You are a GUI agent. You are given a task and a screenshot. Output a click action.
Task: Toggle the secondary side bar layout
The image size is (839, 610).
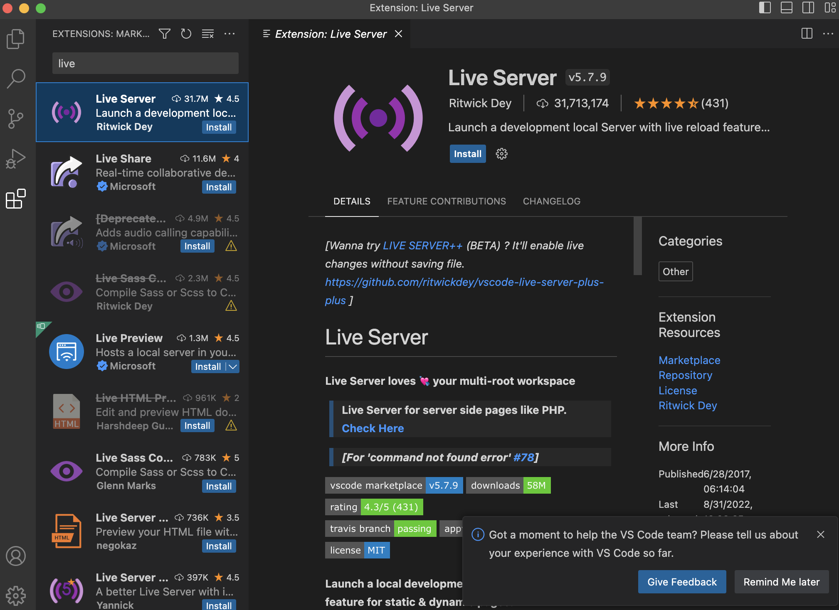pos(808,8)
